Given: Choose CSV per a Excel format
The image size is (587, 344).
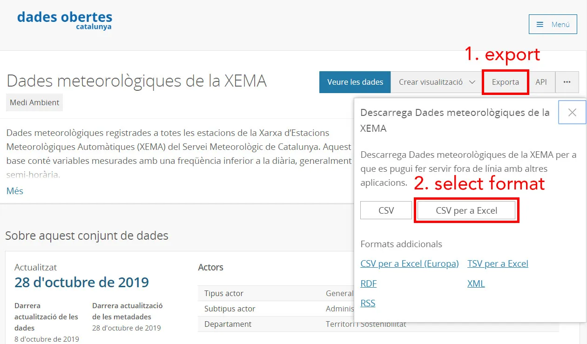Looking at the screenshot, I should tap(466, 210).
